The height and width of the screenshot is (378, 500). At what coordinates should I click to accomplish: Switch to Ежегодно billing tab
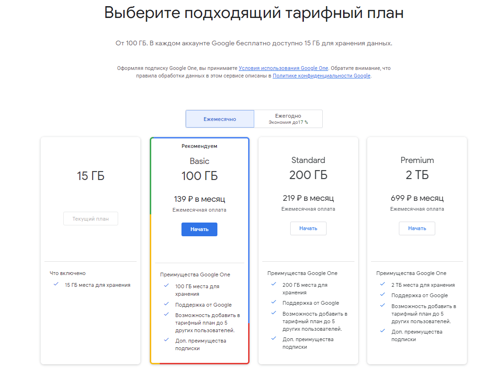click(x=288, y=119)
